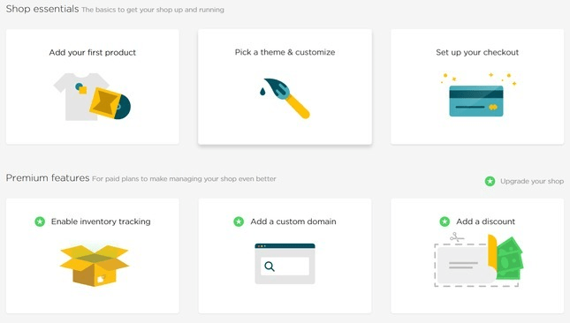Viewport: 570px width, 323px height.
Task: Open Add a custom domain label
Action: 293,222
